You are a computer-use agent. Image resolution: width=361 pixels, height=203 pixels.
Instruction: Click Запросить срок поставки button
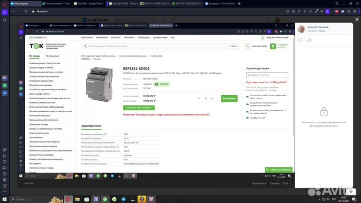click(139, 108)
